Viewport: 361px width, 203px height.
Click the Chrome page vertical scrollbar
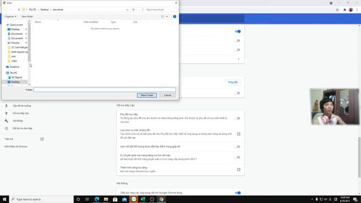[x=359, y=157]
